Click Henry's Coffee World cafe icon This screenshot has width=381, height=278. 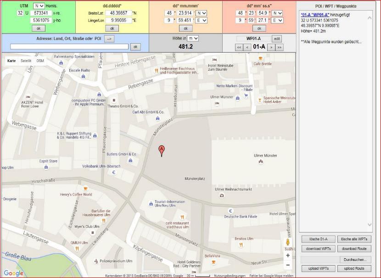click(x=85, y=188)
